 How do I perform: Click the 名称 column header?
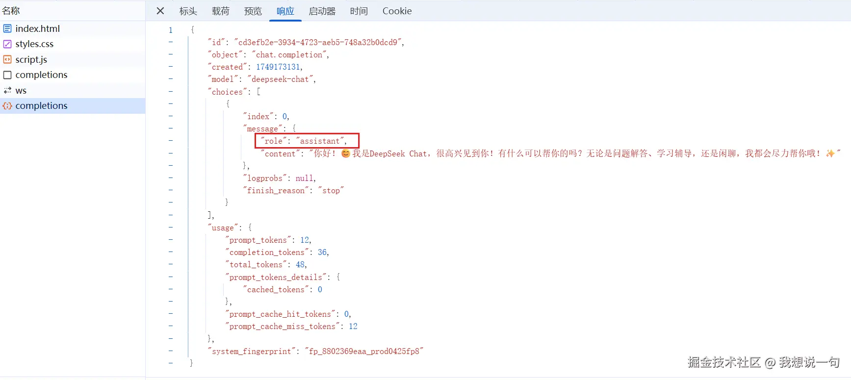click(11, 10)
